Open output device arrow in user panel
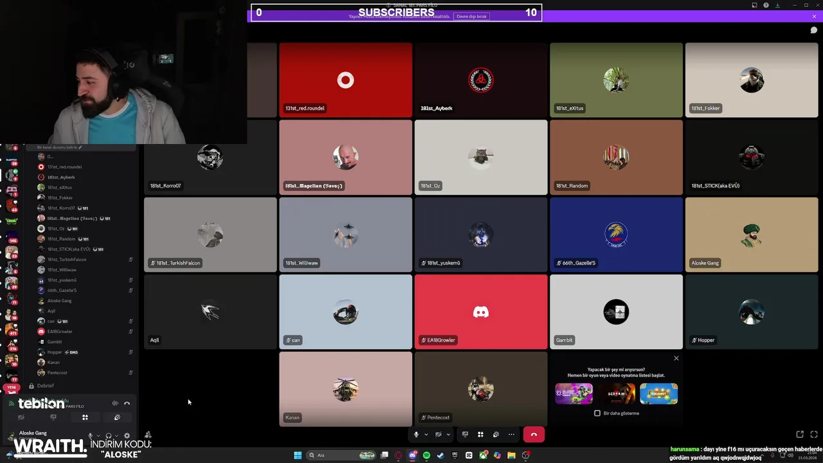The height and width of the screenshot is (463, 823). tap(116, 436)
